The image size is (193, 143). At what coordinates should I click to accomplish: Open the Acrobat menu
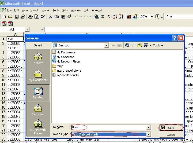[97, 10]
